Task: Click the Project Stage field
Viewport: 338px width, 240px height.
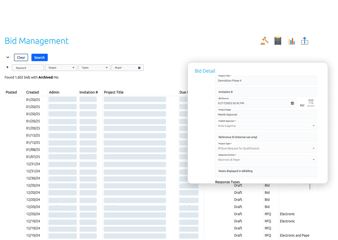Action: coord(266,115)
